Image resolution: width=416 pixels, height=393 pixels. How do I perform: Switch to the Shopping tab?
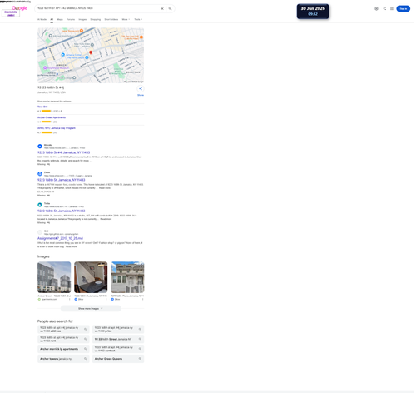point(96,20)
